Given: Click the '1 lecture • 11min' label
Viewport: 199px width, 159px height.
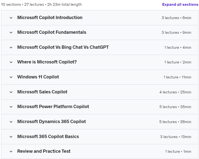Looking at the screenshot, I should tap(177, 77).
